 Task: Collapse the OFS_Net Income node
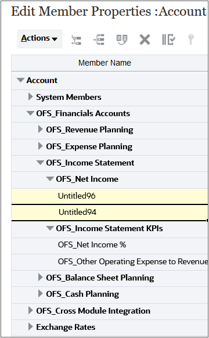(x=50, y=179)
